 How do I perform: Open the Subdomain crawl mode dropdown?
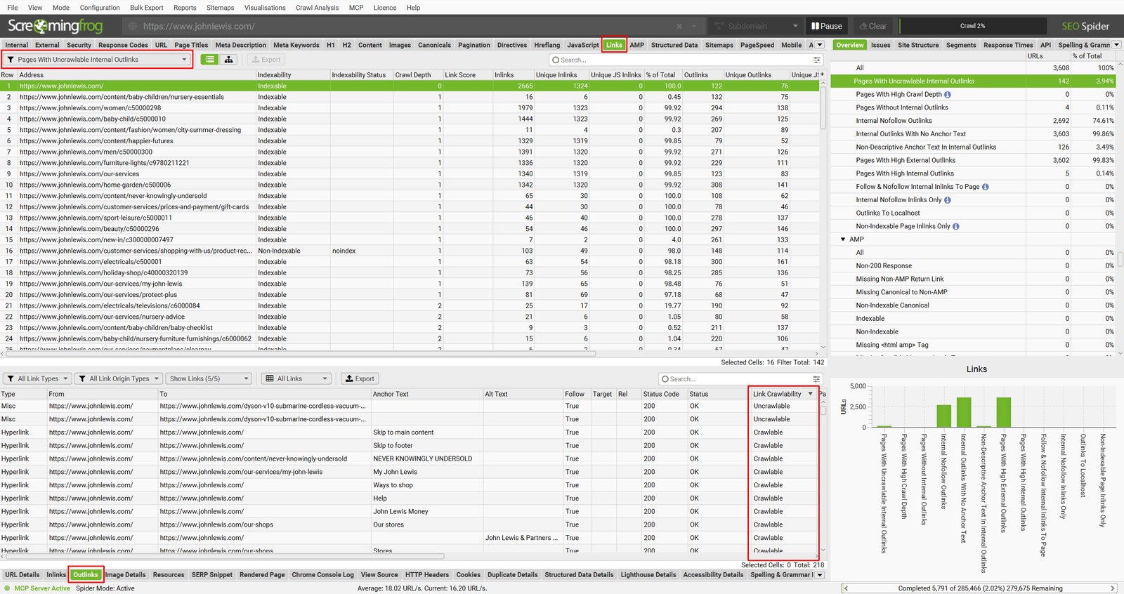click(756, 26)
